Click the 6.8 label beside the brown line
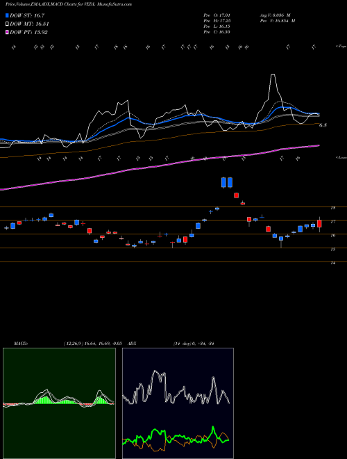Image resolution: width=347 pixels, height=459 pixels. [x=323, y=125]
